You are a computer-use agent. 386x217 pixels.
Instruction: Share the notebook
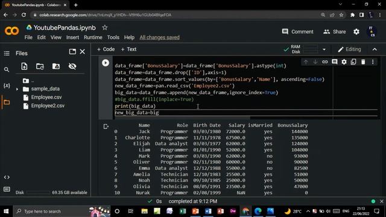(335, 32)
